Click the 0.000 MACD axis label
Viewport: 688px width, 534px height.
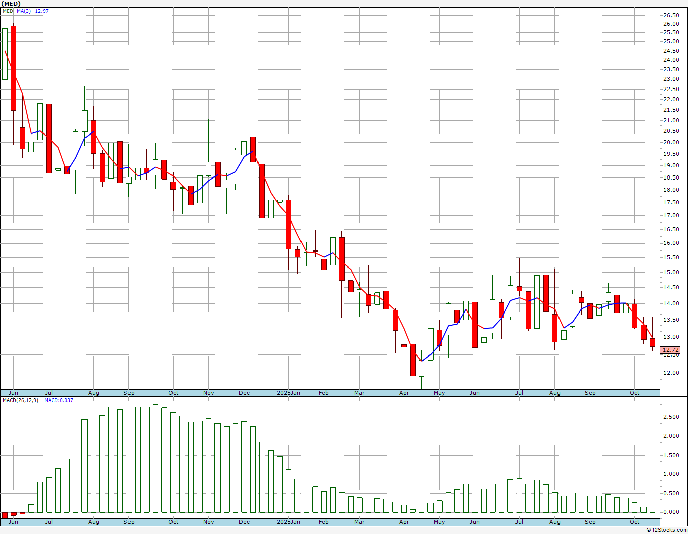pyautogui.click(x=671, y=512)
